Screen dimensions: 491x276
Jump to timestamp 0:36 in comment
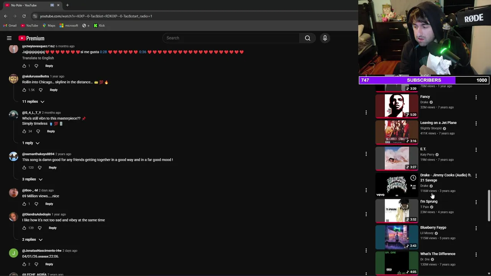[143, 52]
